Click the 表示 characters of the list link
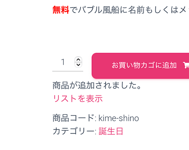This screenshot has width=189, height=150. pyautogui.click(x=94, y=98)
